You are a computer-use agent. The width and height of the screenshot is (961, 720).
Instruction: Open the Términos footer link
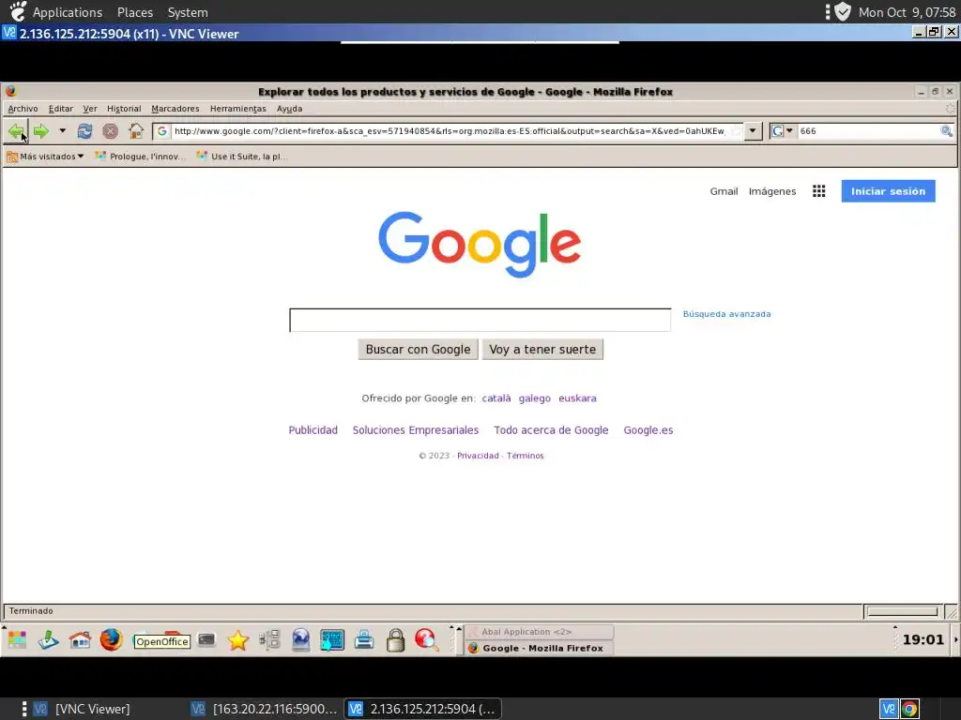[x=526, y=456]
